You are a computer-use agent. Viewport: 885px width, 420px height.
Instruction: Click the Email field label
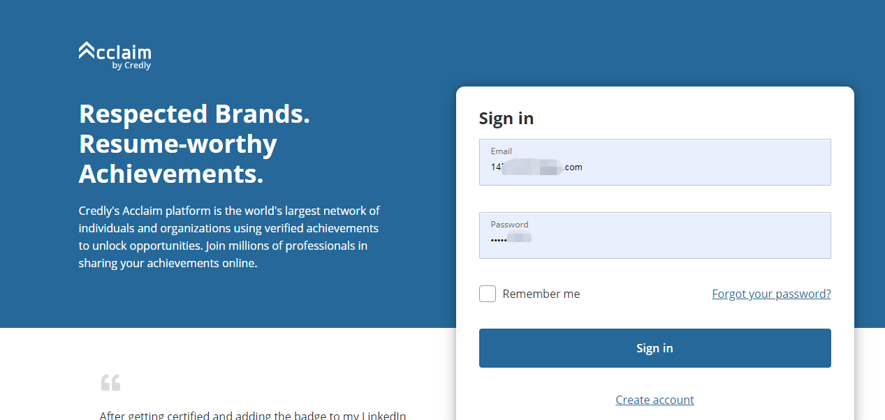click(502, 151)
